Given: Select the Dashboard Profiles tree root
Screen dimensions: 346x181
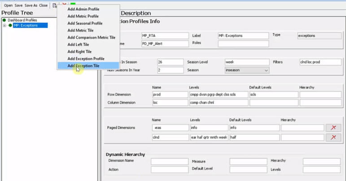Looking at the screenshot, I should pos(22,20).
